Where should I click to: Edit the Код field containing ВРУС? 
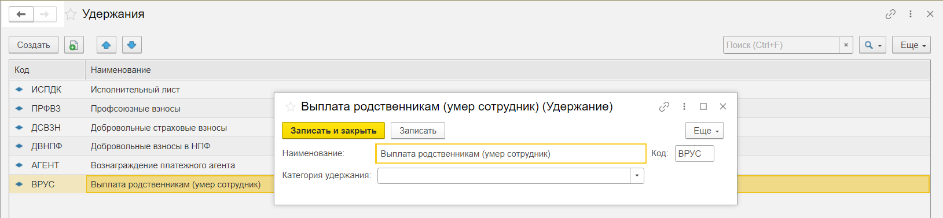click(x=695, y=154)
